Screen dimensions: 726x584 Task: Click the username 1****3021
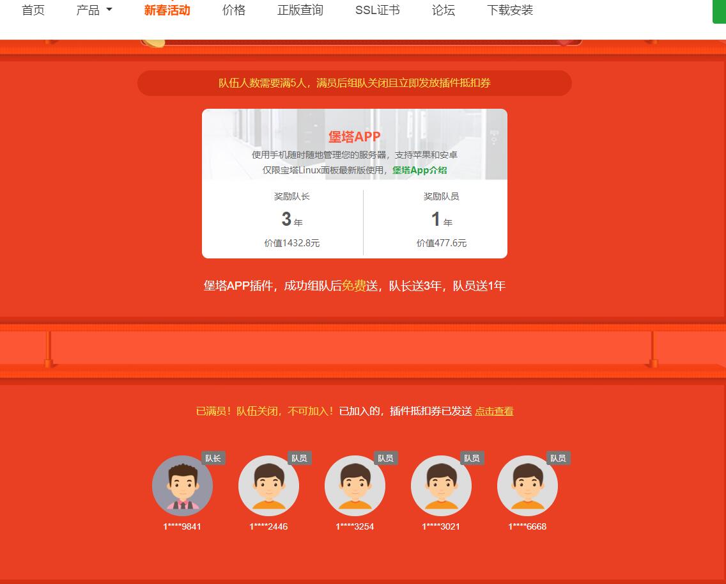(441, 526)
